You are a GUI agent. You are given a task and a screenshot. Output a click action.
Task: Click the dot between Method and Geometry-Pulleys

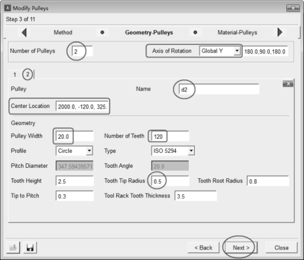(102, 32)
